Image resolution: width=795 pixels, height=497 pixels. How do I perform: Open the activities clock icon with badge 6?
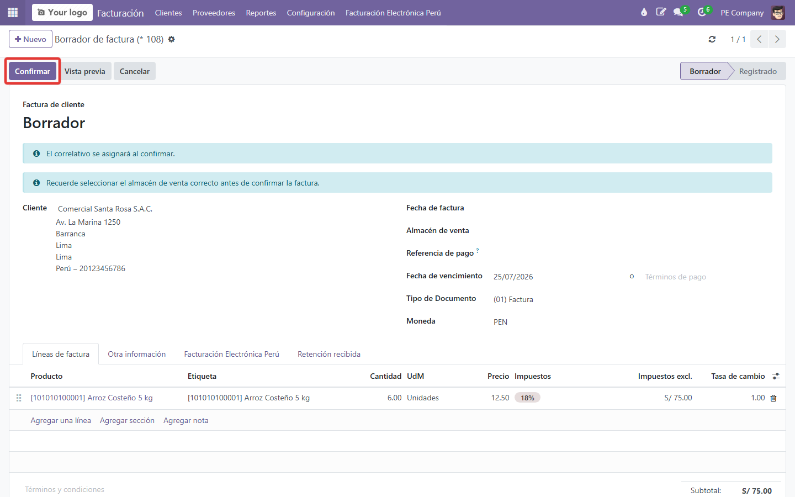click(703, 12)
